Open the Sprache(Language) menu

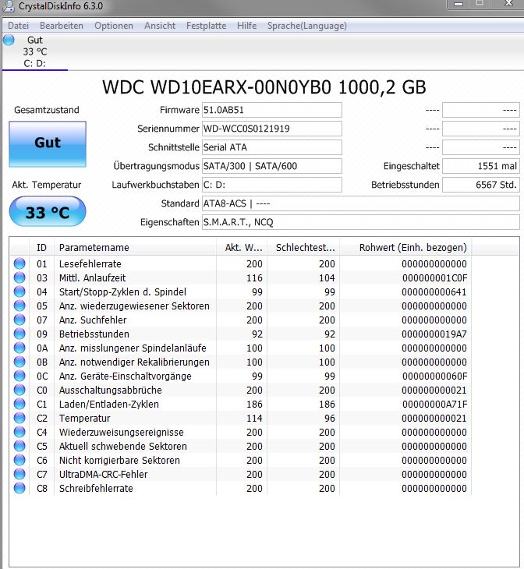pos(307,26)
